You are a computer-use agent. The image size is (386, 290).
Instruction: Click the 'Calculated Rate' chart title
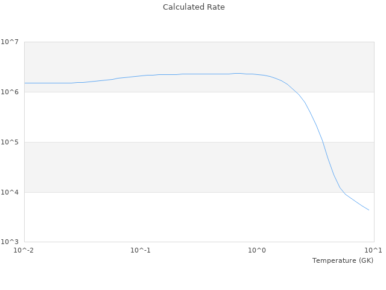click(193, 7)
